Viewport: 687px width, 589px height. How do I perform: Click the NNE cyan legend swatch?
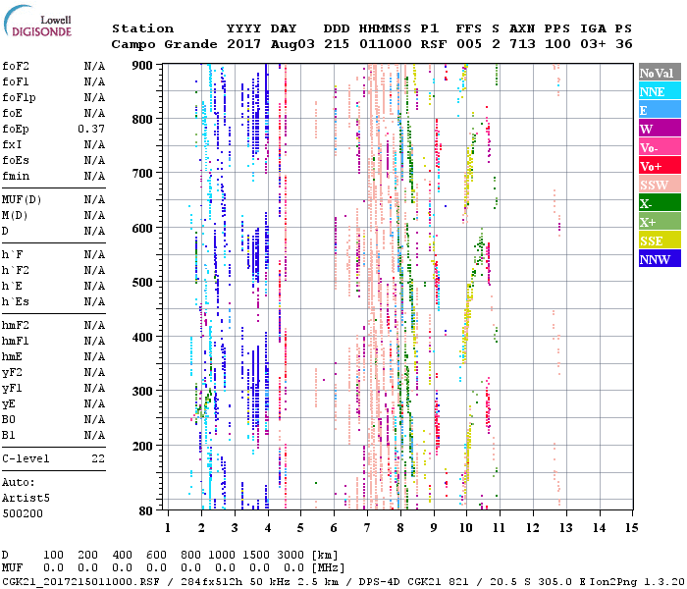pyautogui.click(x=658, y=91)
